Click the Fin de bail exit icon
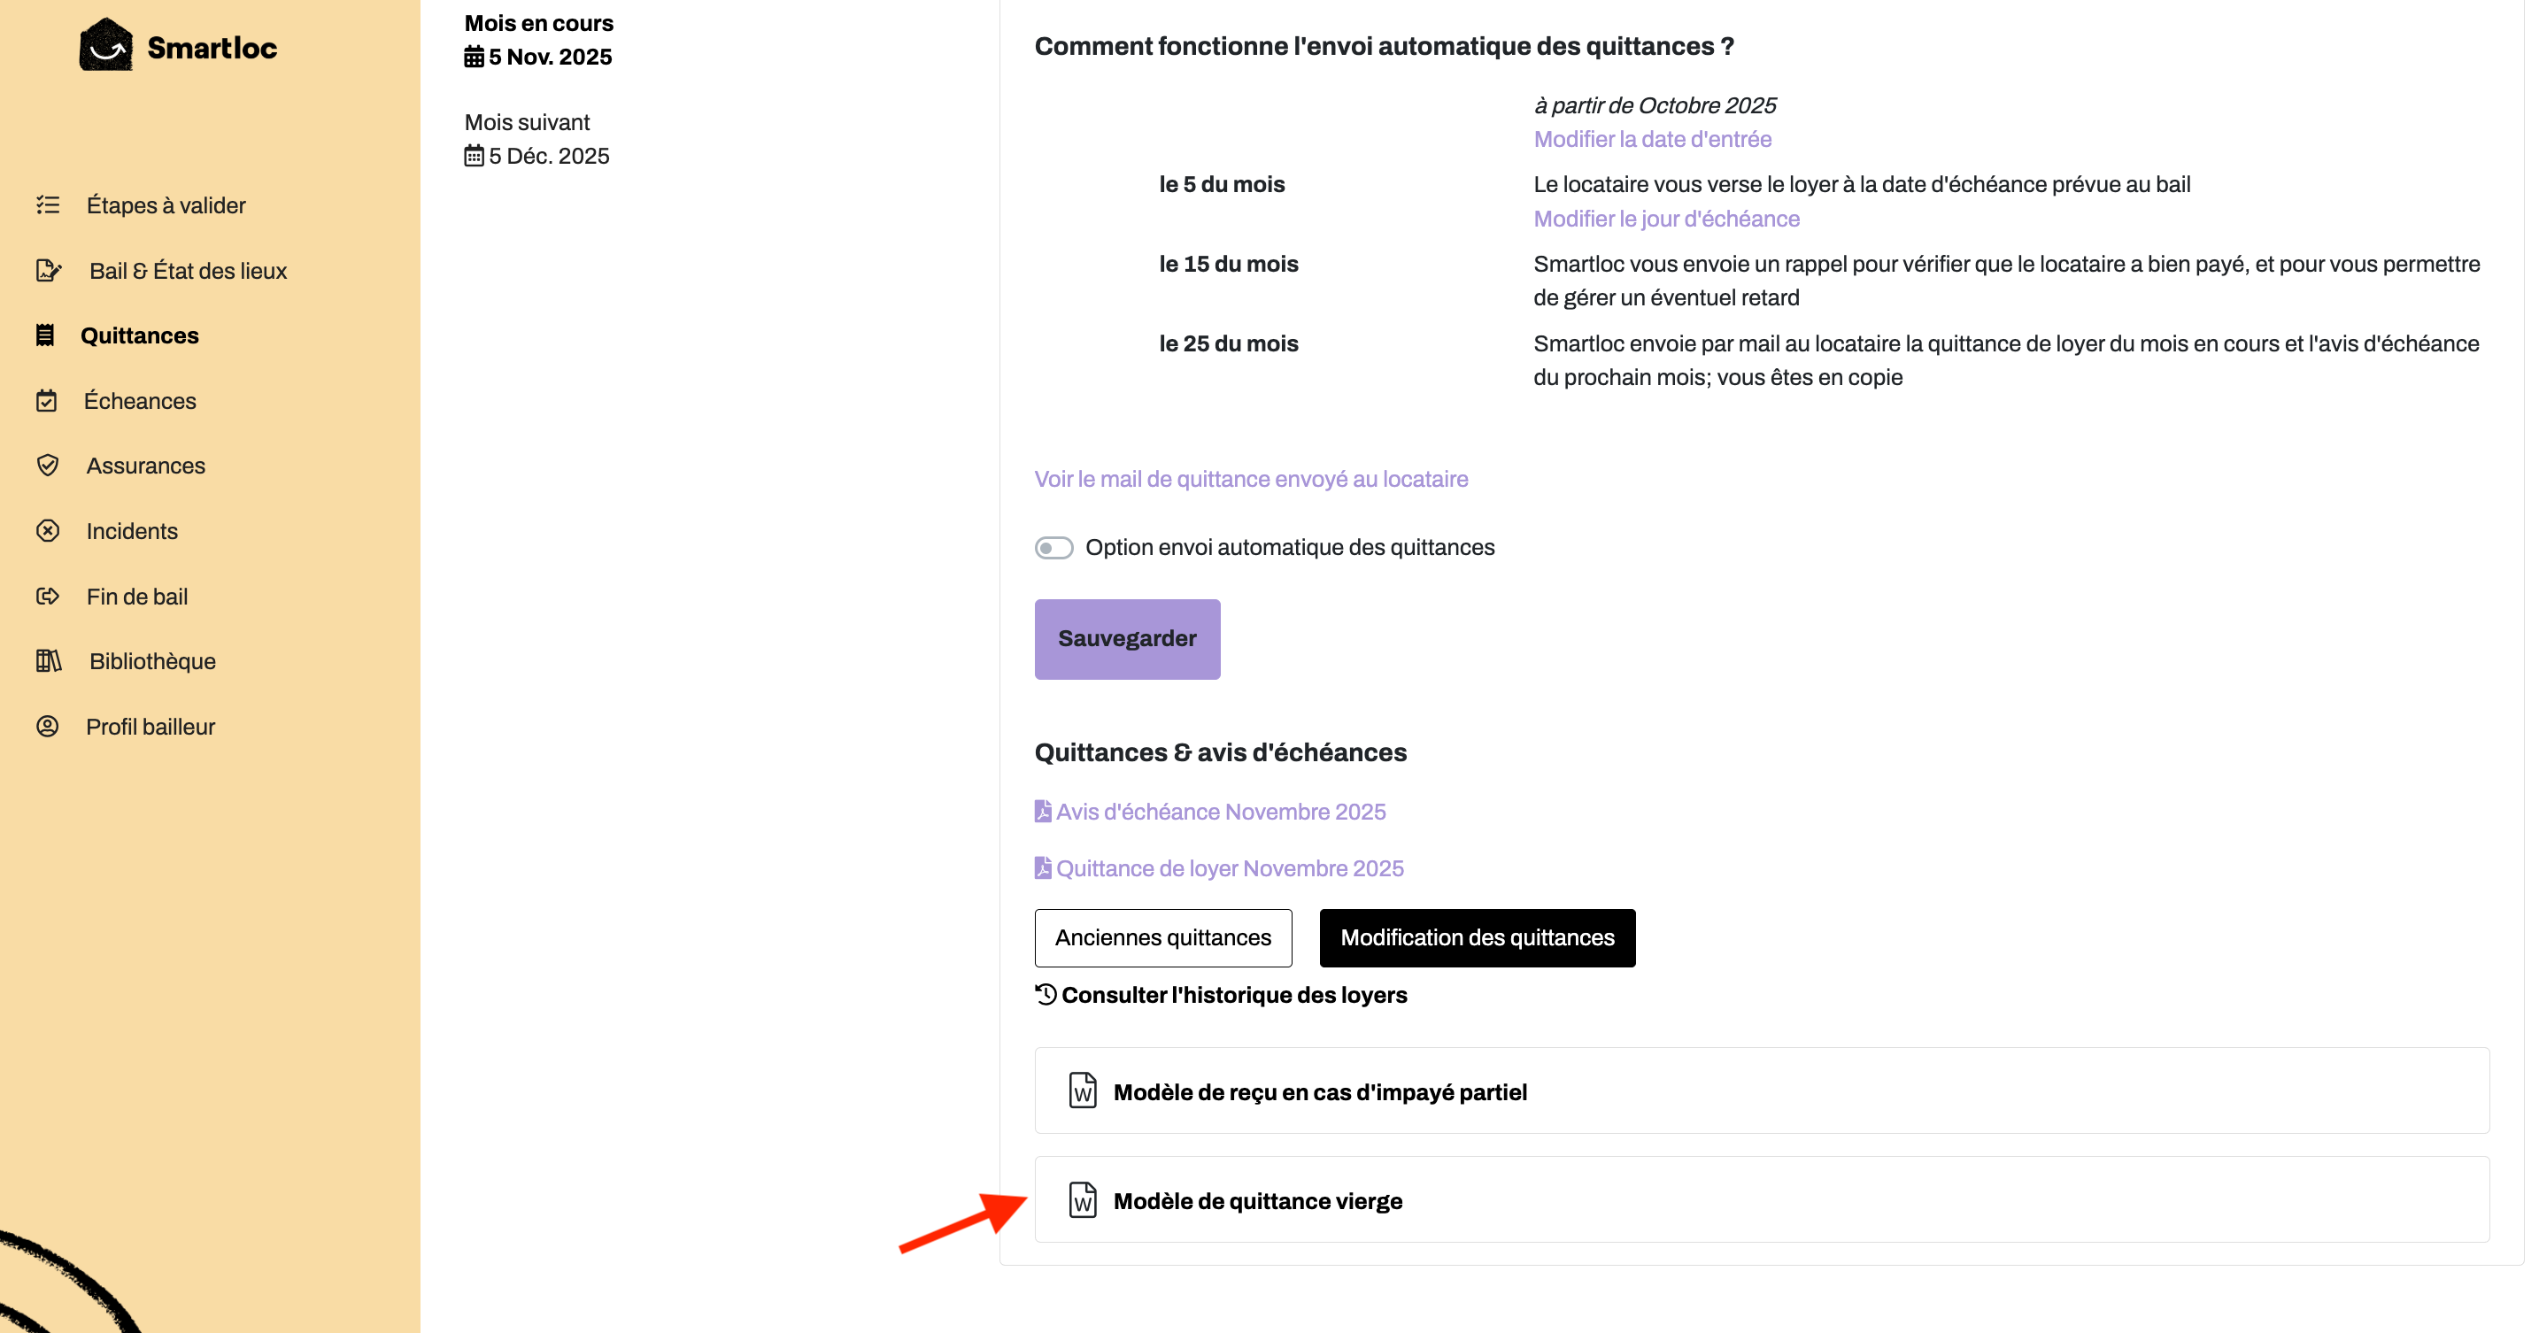This screenshot has width=2539, height=1333. coord(47,596)
